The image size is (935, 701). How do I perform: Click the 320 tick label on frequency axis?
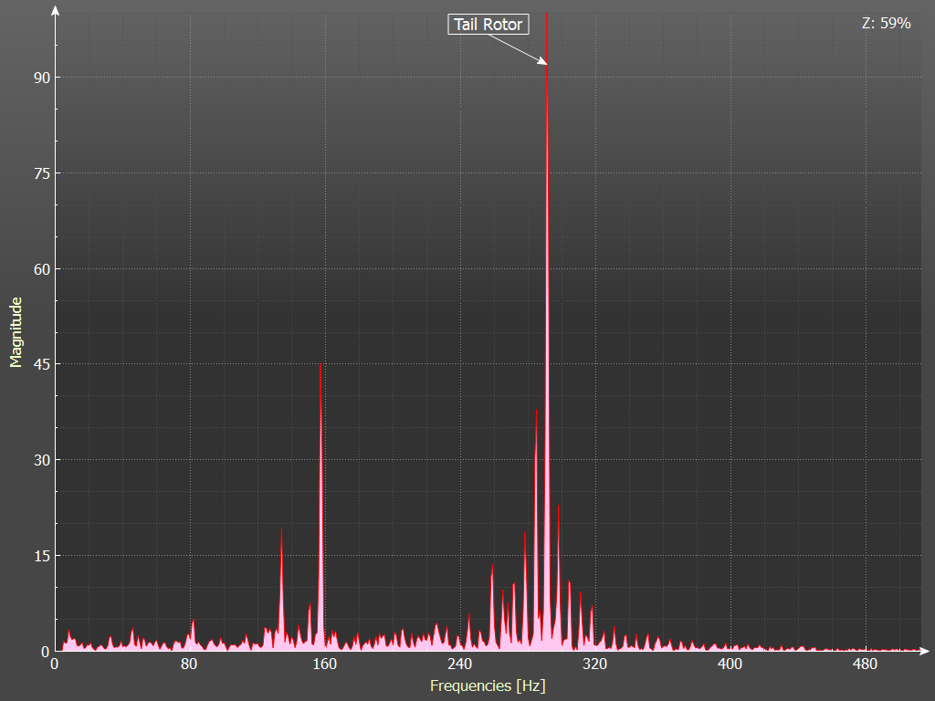click(x=594, y=664)
